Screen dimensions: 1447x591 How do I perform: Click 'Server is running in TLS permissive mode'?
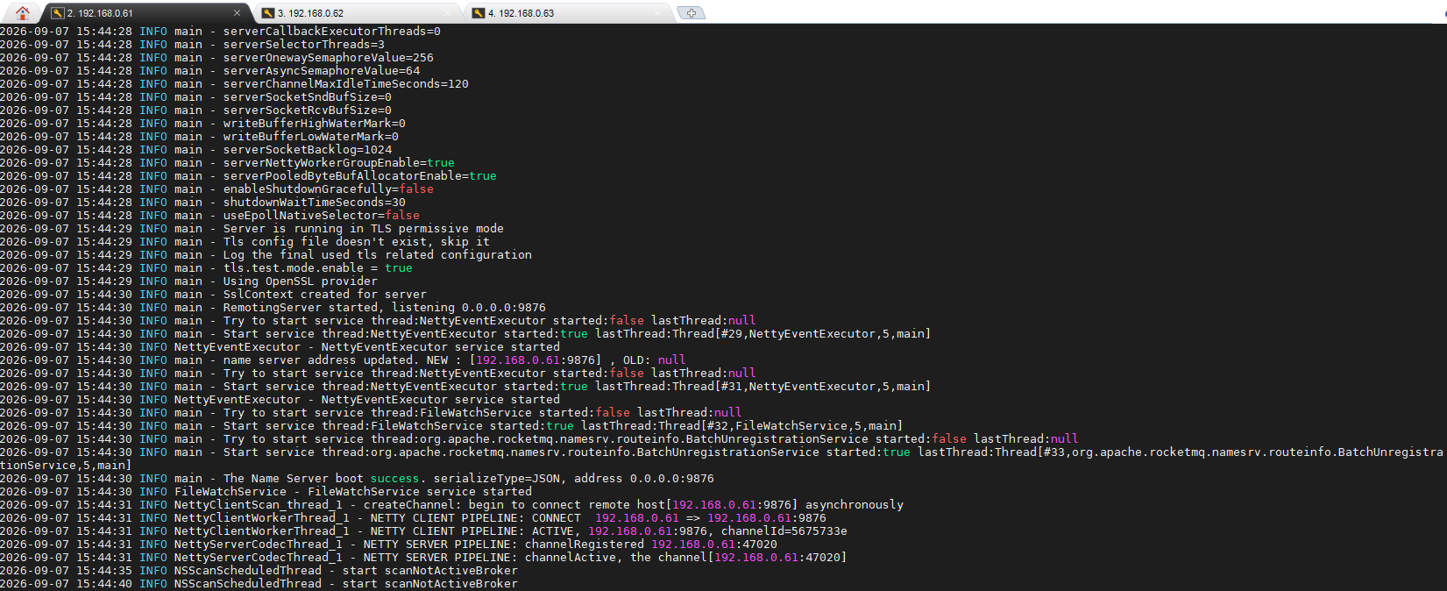364,229
